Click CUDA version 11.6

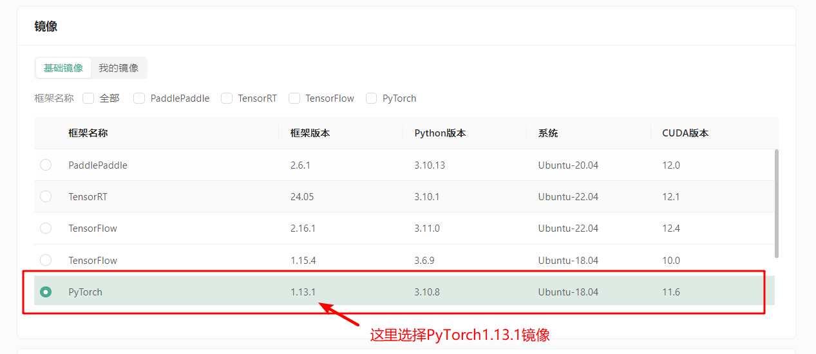pyautogui.click(x=671, y=292)
